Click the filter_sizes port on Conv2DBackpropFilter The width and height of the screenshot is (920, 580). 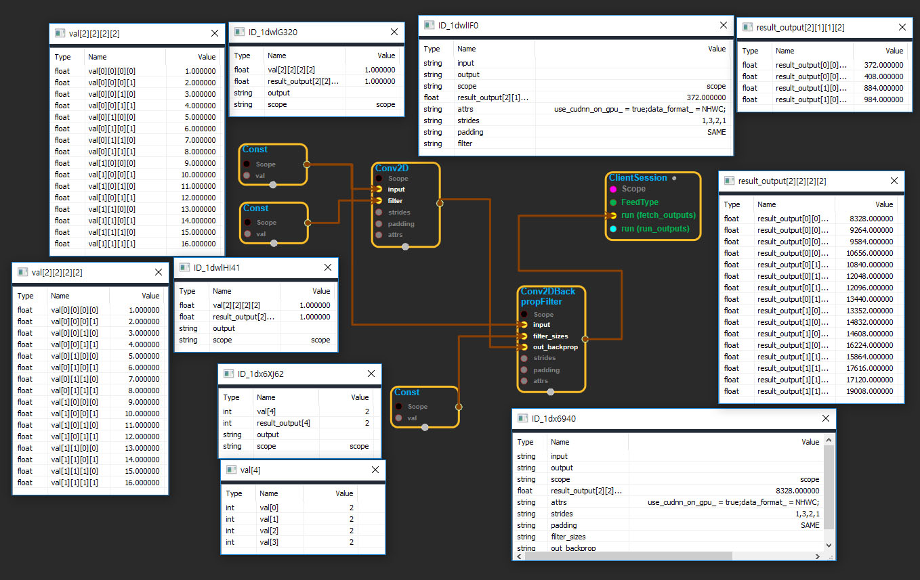pyautogui.click(x=523, y=336)
